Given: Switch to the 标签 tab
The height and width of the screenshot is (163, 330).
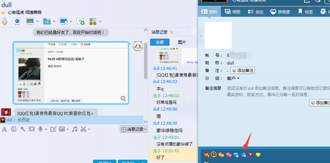Looking at the screenshot, I should point(305,12).
